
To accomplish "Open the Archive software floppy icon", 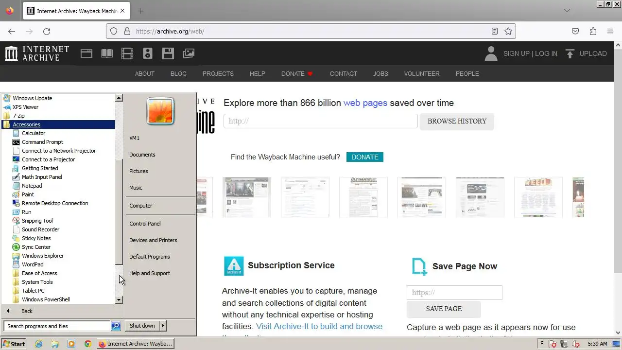I will click(168, 53).
